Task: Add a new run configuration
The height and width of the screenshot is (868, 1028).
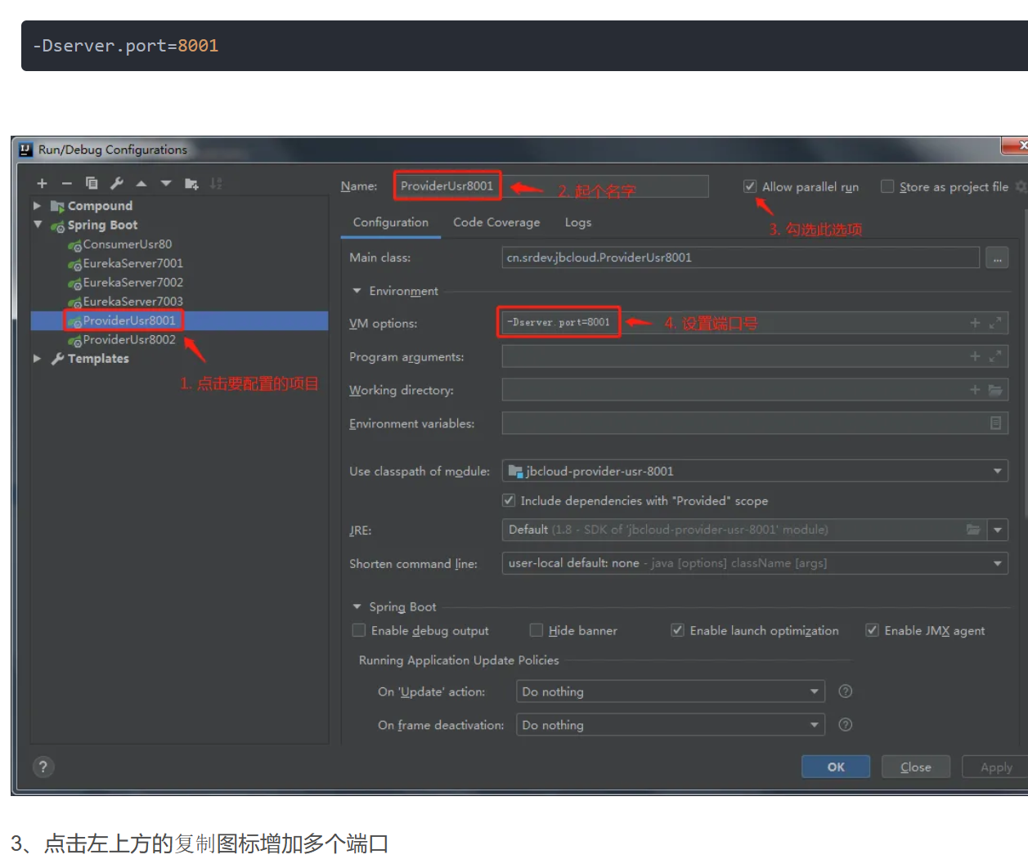Action: pos(41,183)
